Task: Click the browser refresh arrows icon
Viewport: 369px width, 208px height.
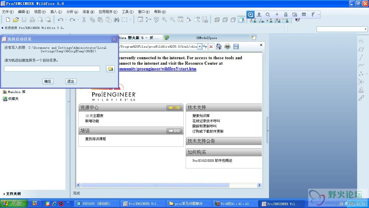Action: (205, 47)
